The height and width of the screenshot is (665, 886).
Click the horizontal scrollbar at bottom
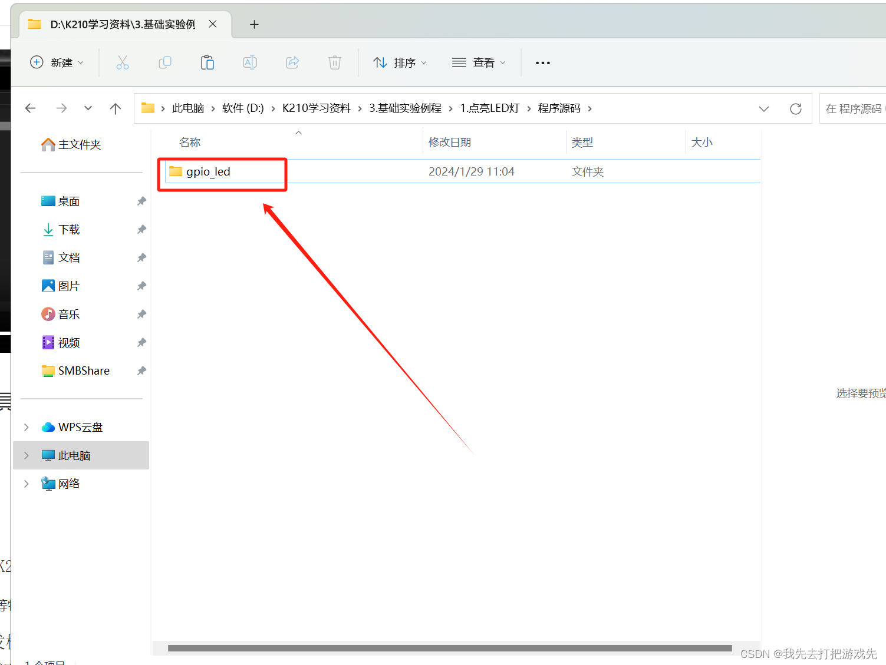pyautogui.click(x=450, y=648)
